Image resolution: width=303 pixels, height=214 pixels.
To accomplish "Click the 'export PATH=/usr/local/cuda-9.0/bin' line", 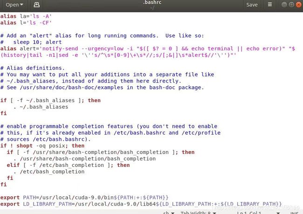I will point(84,198).
